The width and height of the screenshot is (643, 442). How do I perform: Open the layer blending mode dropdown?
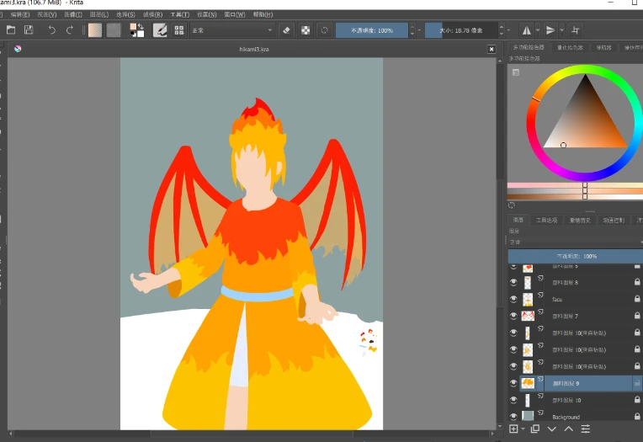coord(575,242)
